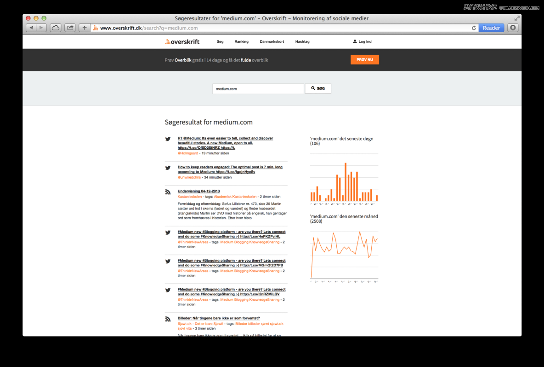
Task: Click the Safari address bar URL
Action: [x=149, y=28]
